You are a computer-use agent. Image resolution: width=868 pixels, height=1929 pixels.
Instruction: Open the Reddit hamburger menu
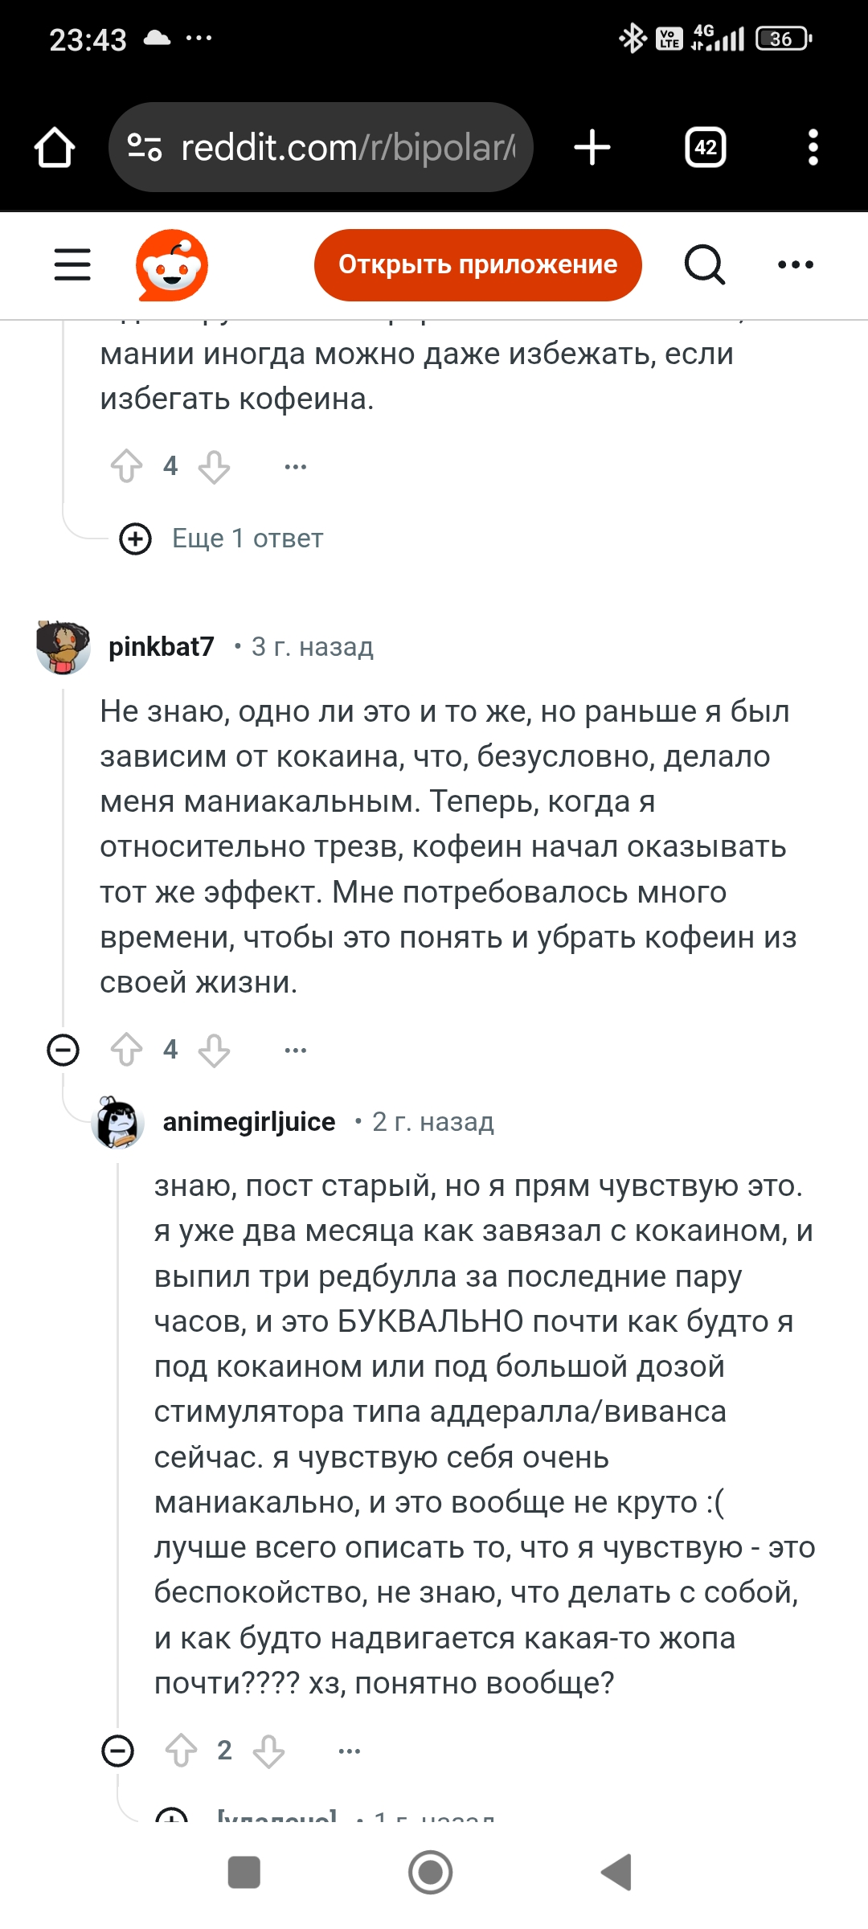pyautogui.click(x=72, y=264)
